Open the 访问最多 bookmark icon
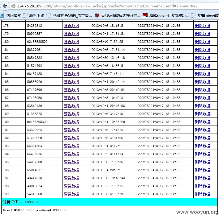This screenshot has height=215, width=219. click(2, 15)
